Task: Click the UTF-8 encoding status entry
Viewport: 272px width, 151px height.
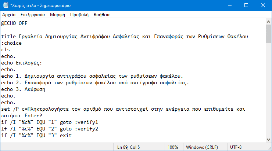Action: [236, 147]
